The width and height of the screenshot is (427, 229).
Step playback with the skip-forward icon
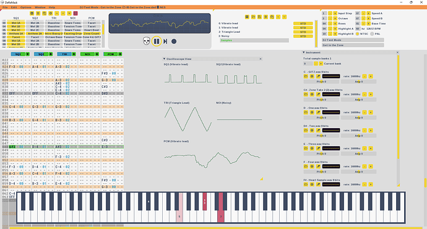click(165, 41)
